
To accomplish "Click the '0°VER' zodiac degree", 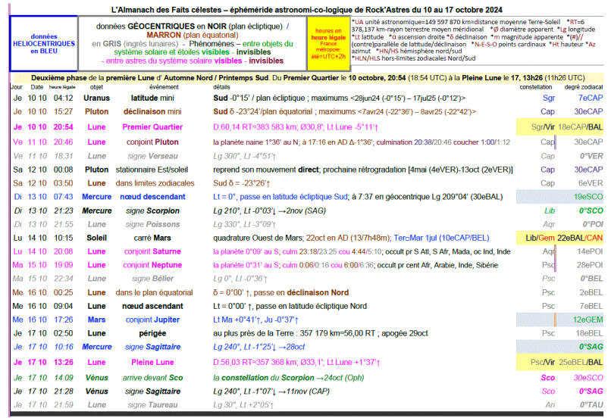I will tap(591, 156).
